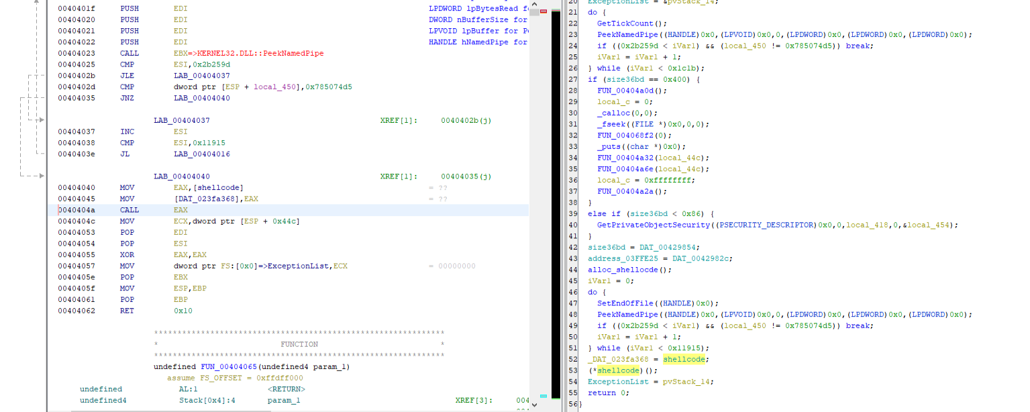Image resolution: width=1030 pixels, height=412 pixels.
Task: Click flow arrowhead pointing at LAB_00404040 label
Action: (x=42, y=176)
